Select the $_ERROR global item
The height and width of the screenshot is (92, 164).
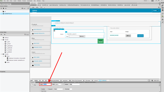click(9, 52)
